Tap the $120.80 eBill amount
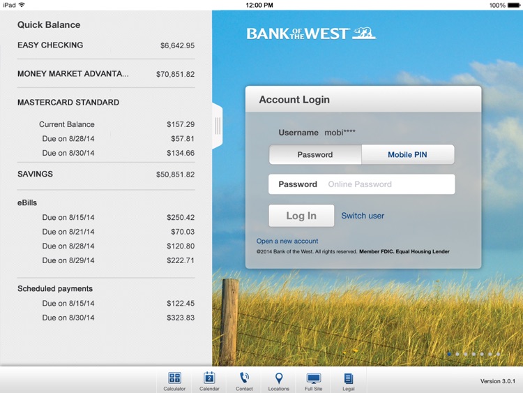 (x=181, y=246)
